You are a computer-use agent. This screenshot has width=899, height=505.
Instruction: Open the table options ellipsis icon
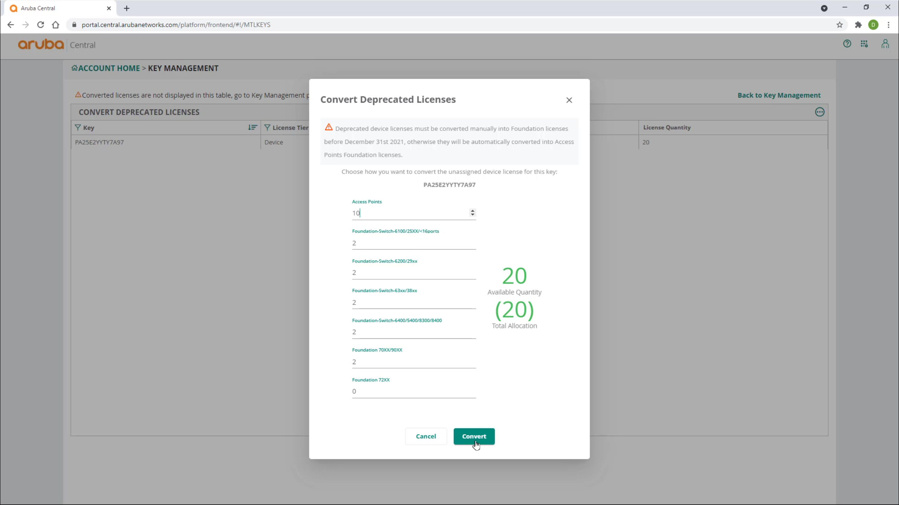(x=820, y=112)
